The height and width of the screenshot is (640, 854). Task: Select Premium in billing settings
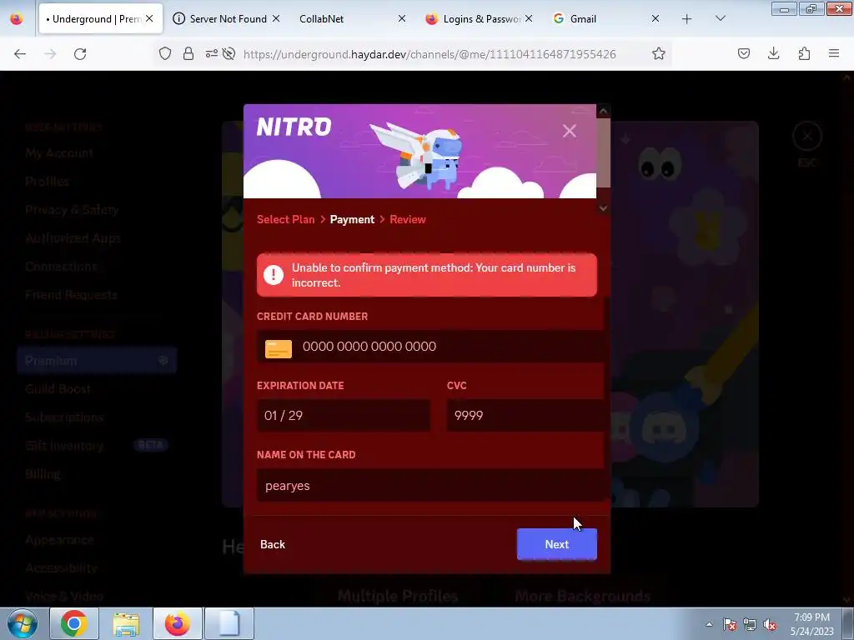[x=97, y=360]
